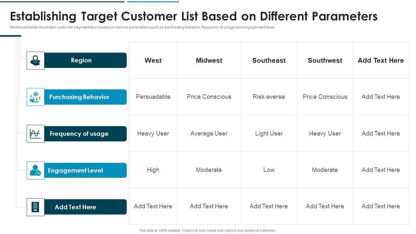Click the Low engagement cell

[x=269, y=170]
